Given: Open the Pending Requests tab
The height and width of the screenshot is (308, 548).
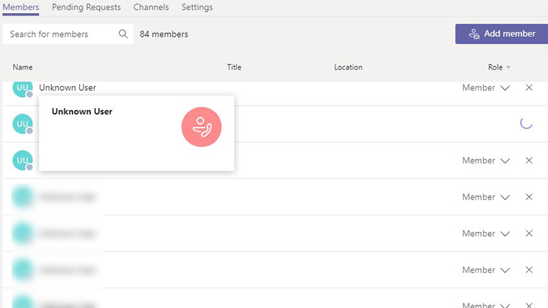Looking at the screenshot, I should pos(86,8).
